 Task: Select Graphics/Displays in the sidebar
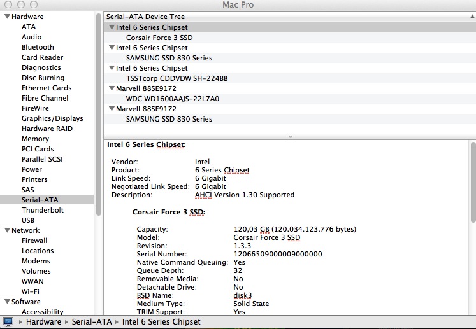(52, 118)
